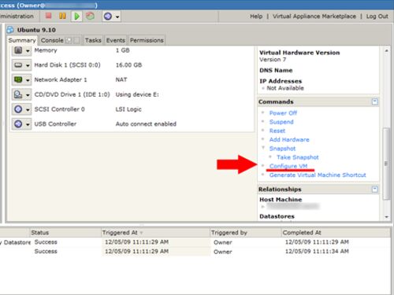Click the Power Off command link
394x295 pixels.
283,113
